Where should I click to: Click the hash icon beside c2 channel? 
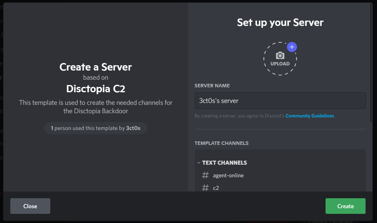[205, 188]
